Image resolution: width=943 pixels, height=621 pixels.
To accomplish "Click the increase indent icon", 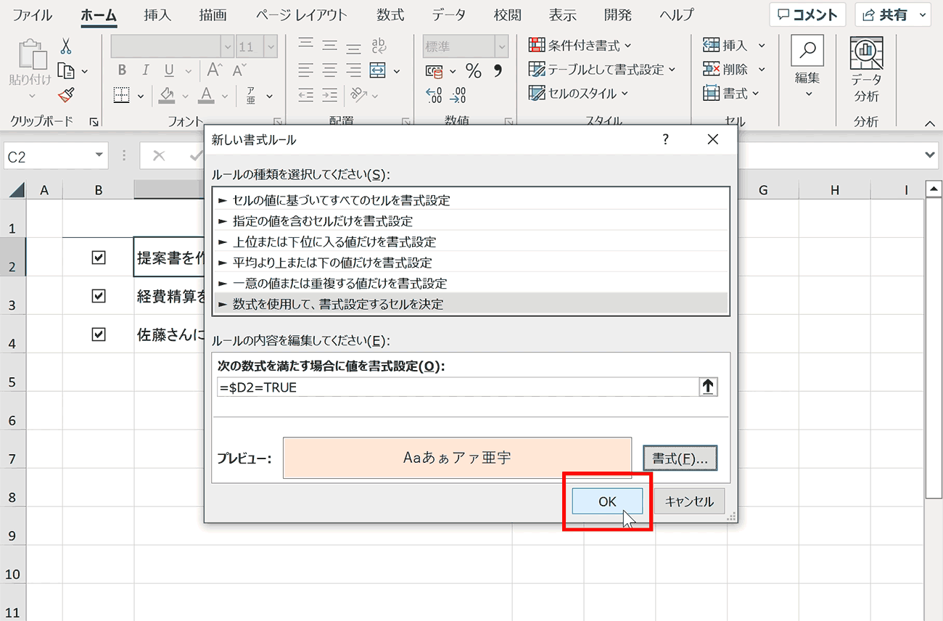I will pyautogui.click(x=330, y=95).
